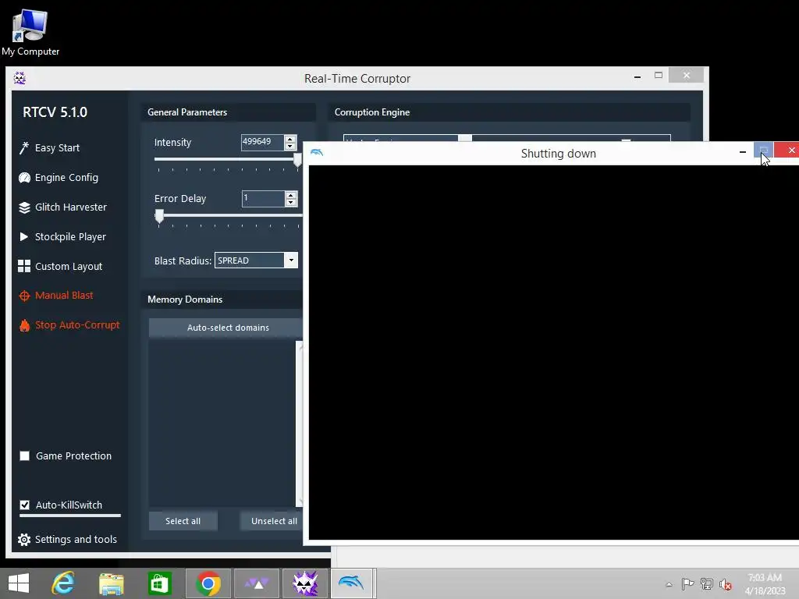Increase Intensity with up arrow

(290, 139)
